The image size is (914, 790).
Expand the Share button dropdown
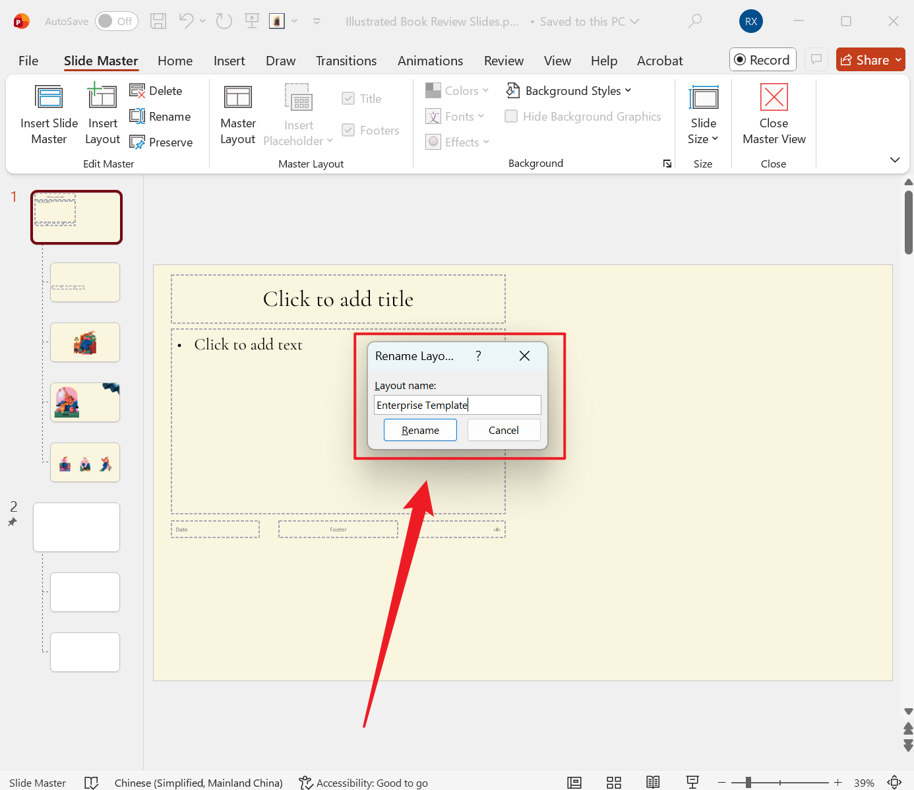pyautogui.click(x=898, y=60)
